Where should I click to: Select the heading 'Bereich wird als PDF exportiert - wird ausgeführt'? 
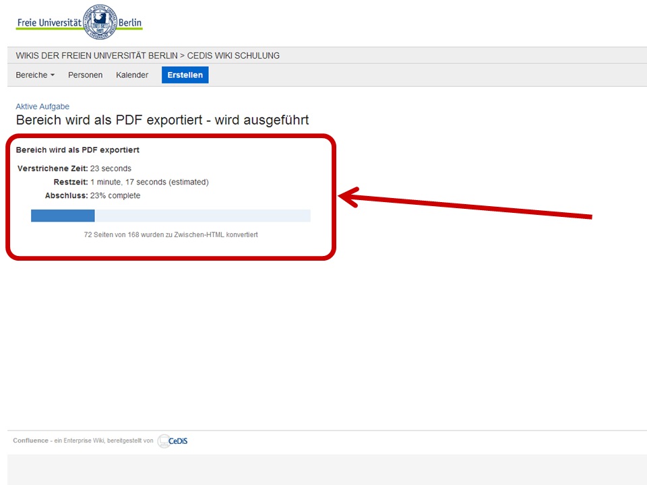click(162, 120)
